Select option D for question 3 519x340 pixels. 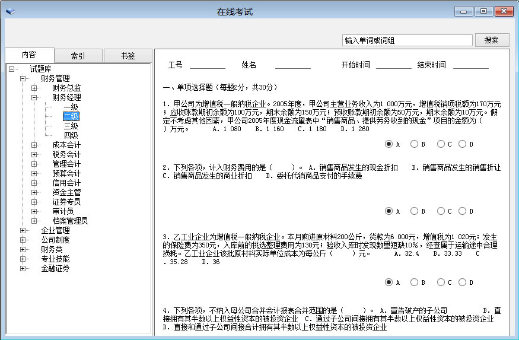tap(462, 282)
